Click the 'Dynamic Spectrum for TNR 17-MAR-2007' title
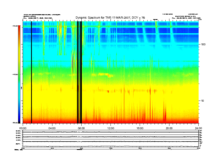This screenshot has width=214, height=165. (110, 18)
